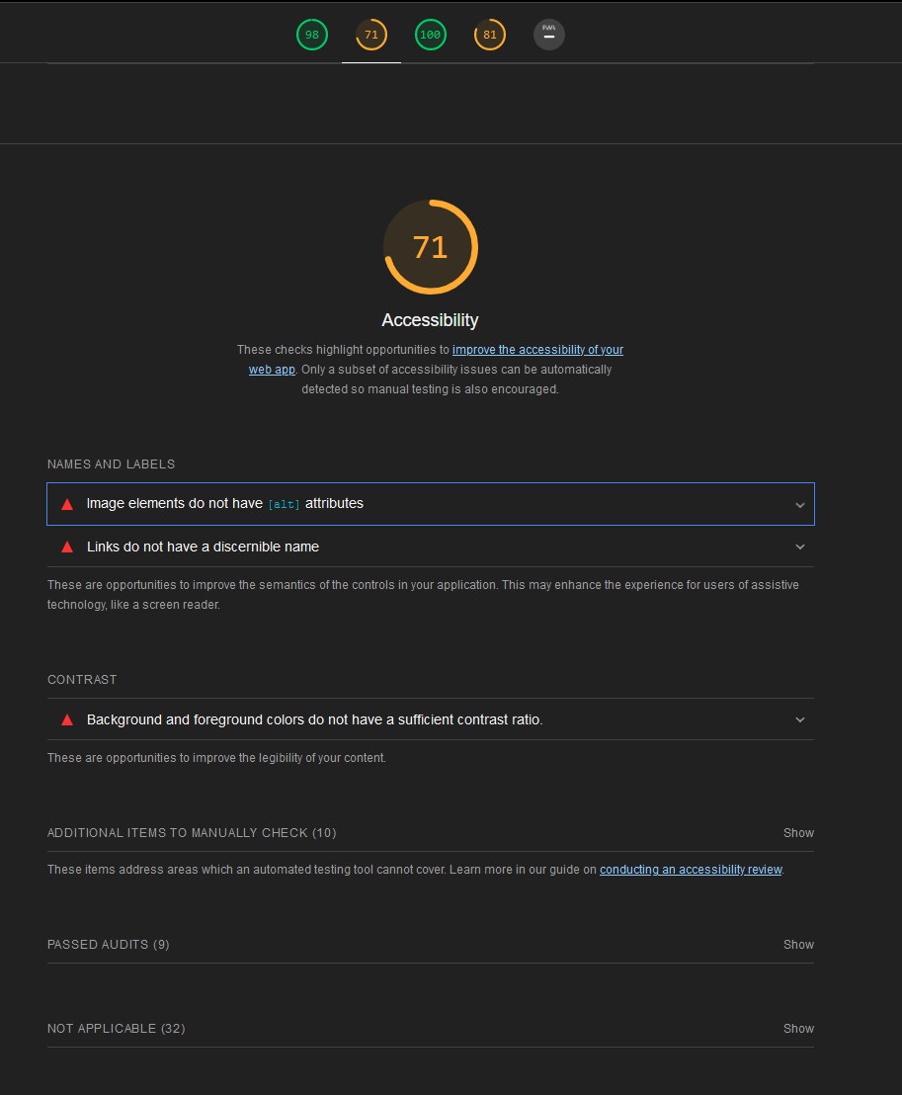
Task: Jump to the PWA category icon
Action: click(x=549, y=35)
